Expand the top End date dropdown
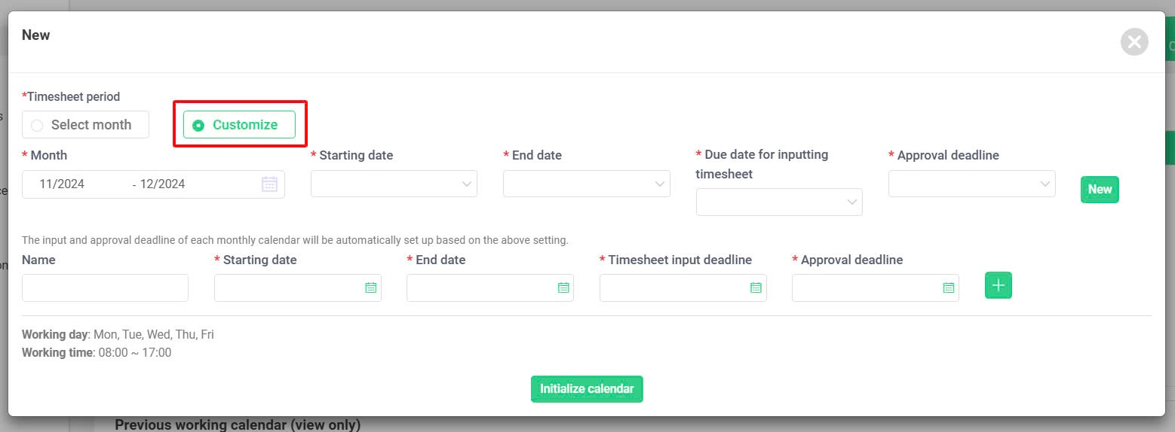This screenshot has height=432, width=1175. coord(587,184)
